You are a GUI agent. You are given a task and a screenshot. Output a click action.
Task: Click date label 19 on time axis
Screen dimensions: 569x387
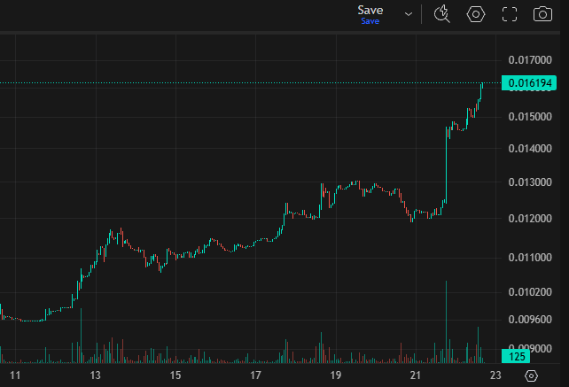[x=336, y=375]
